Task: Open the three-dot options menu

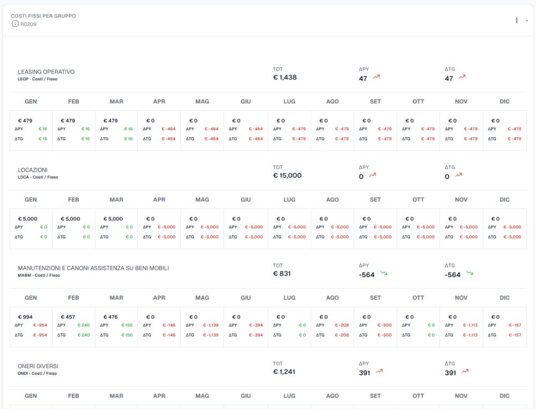Action: coord(517,20)
